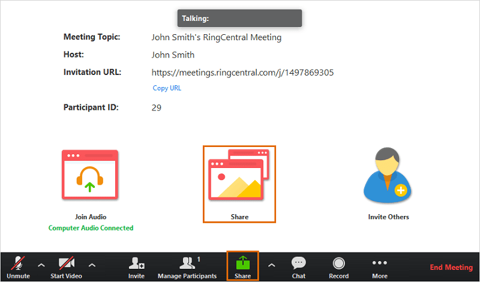Click the invitation URL https://meetings.ringcentral.com/j/1497869305

point(242,73)
